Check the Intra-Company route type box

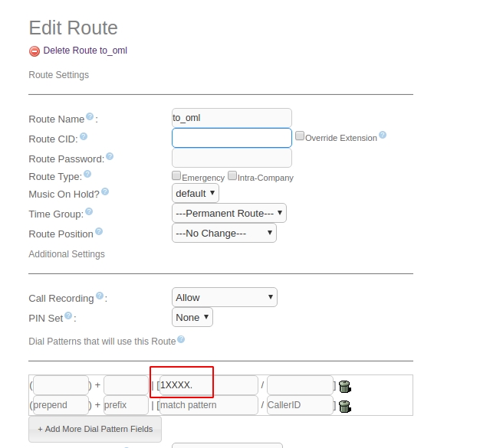(232, 175)
